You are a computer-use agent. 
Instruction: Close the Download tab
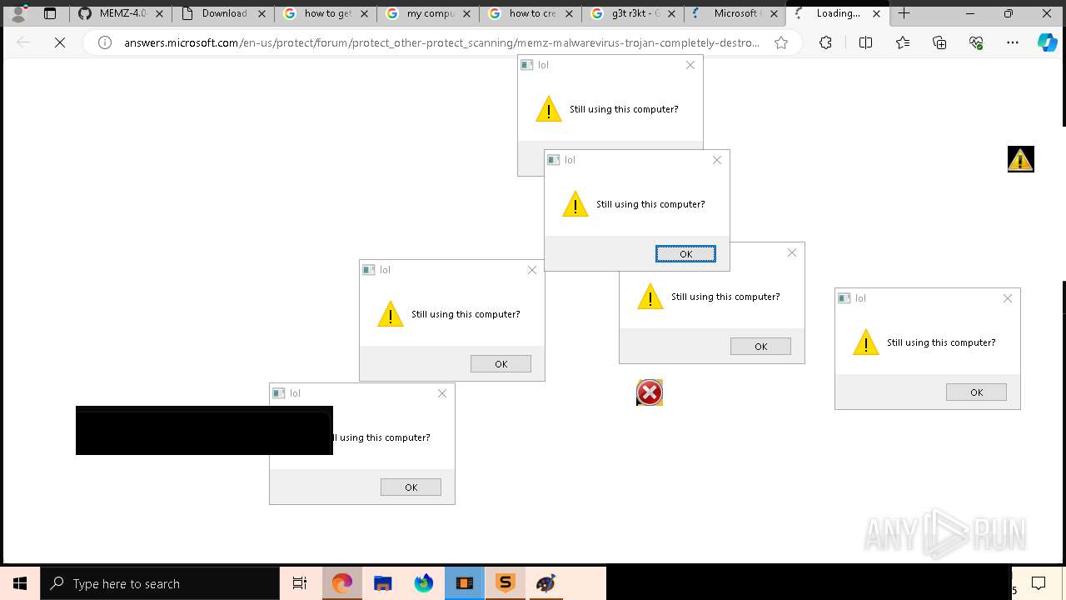[x=262, y=13]
